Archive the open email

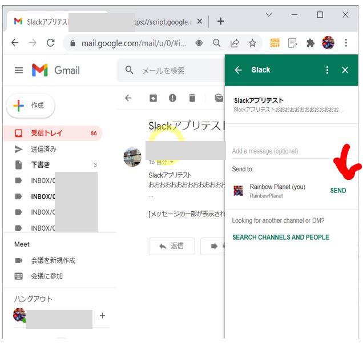click(153, 98)
